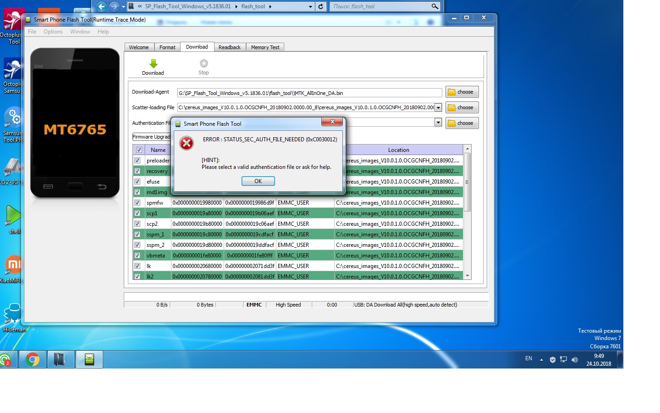This screenshot has height=413, width=660.
Task: Click the green taskbar icon with red badge
Action: [x=5, y=360]
